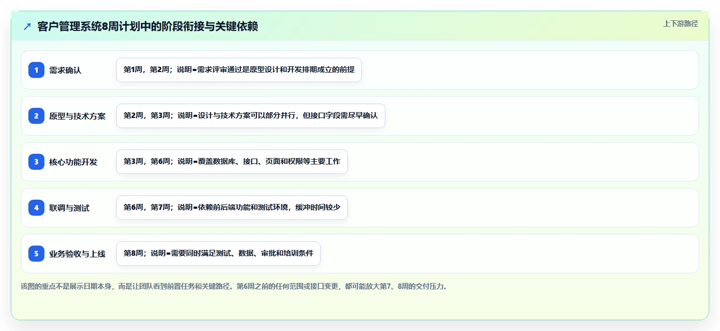The width and height of the screenshot is (720, 331).
Task: Open the 第1周，第2周 description box
Action: (x=239, y=70)
